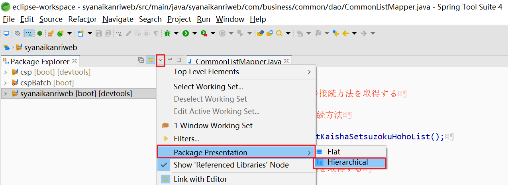The height and width of the screenshot is (185, 508).
Task: Select the csp [boot] [devtools] project
Action: (x=55, y=72)
